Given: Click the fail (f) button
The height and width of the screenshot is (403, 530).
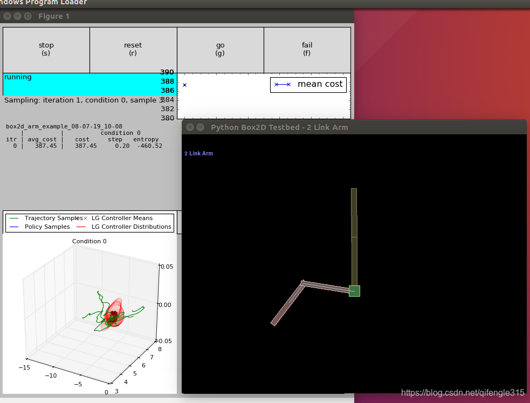Looking at the screenshot, I should [307, 50].
